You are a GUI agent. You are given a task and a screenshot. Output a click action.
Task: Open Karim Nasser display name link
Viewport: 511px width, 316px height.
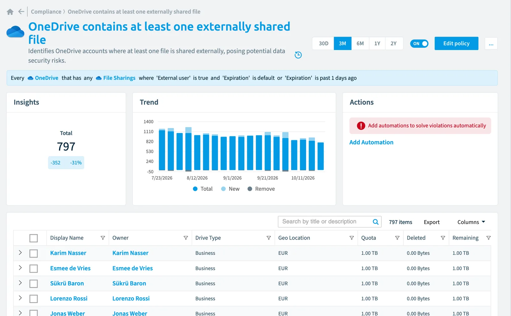point(68,253)
